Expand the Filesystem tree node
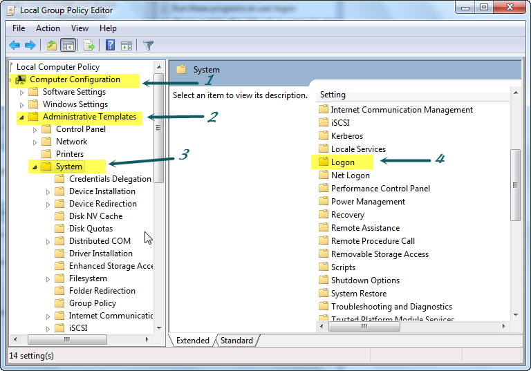The width and height of the screenshot is (531, 371). (48, 279)
